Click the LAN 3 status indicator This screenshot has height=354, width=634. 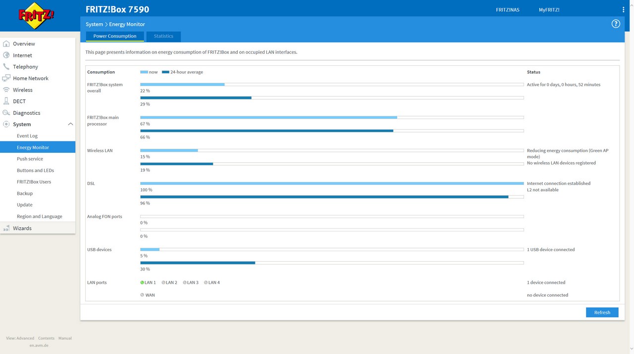pos(185,282)
